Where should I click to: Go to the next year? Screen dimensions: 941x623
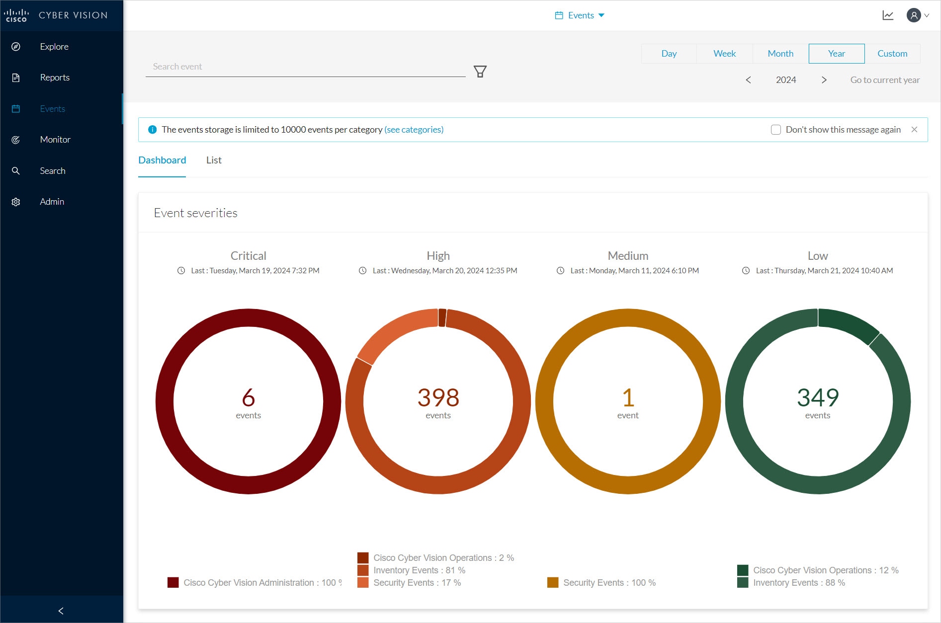pos(824,80)
